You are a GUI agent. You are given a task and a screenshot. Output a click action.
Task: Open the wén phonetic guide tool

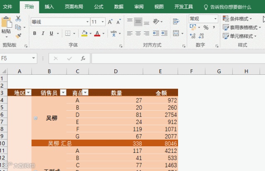[114, 33]
